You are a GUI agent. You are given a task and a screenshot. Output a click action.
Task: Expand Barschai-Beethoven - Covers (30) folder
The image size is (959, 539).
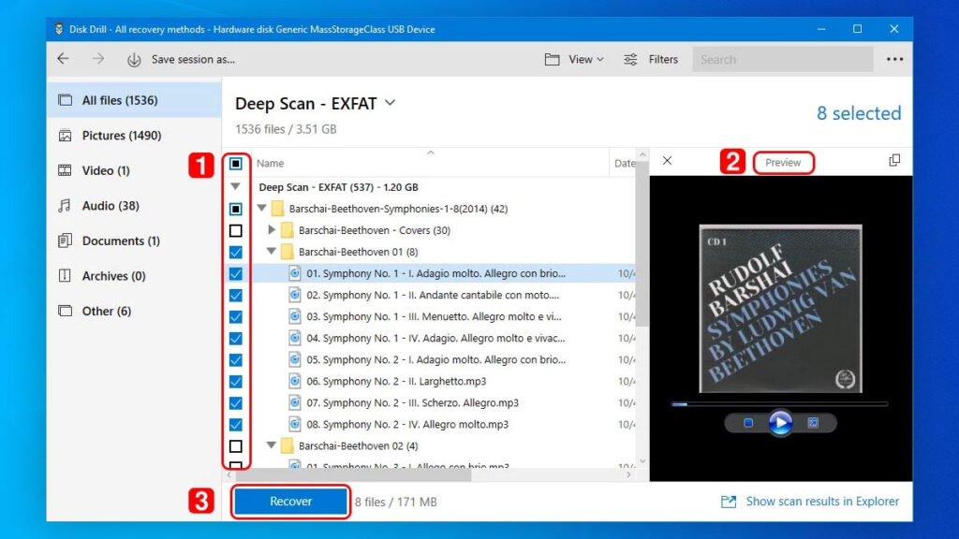(272, 230)
